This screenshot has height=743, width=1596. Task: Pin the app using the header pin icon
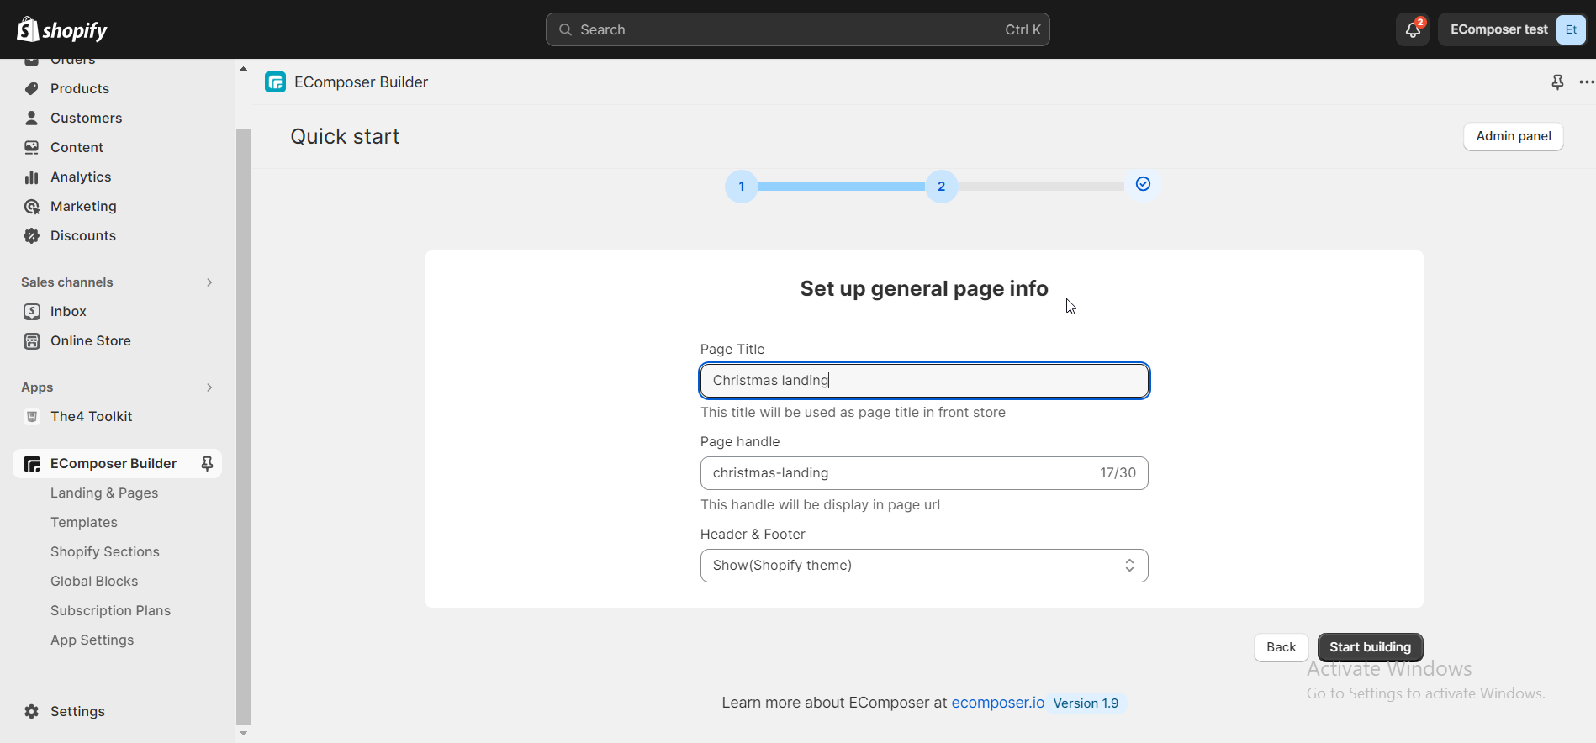coord(1557,82)
